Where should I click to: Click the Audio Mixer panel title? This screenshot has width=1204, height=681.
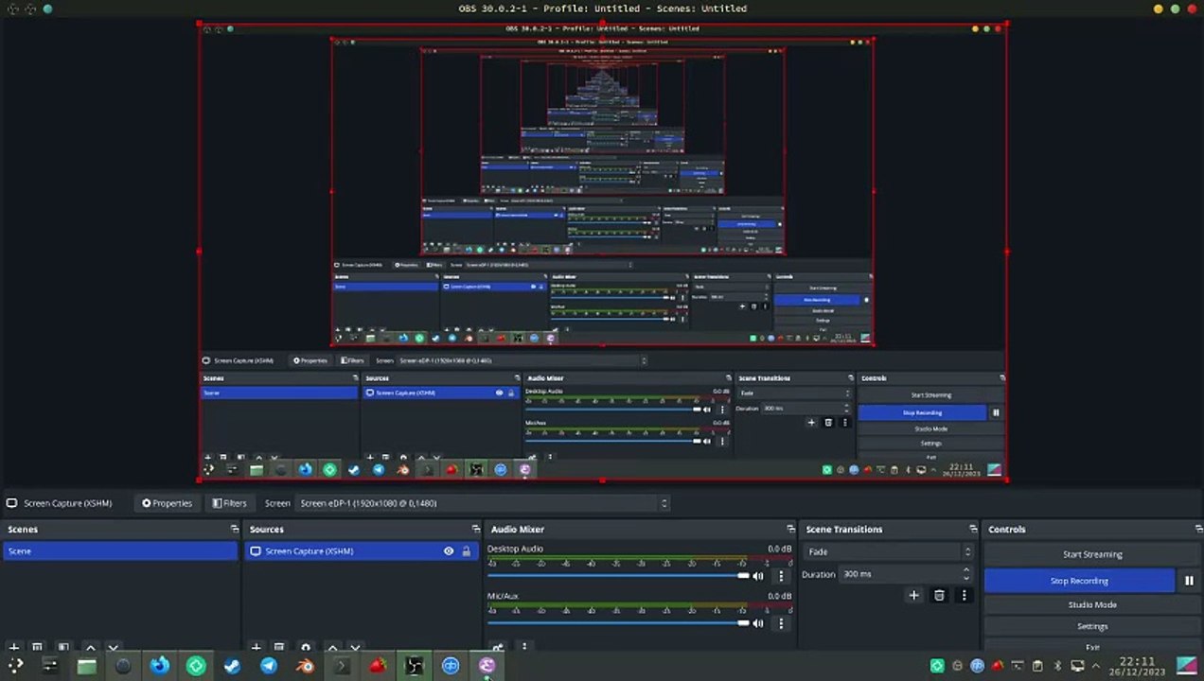pyautogui.click(x=518, y=530)
